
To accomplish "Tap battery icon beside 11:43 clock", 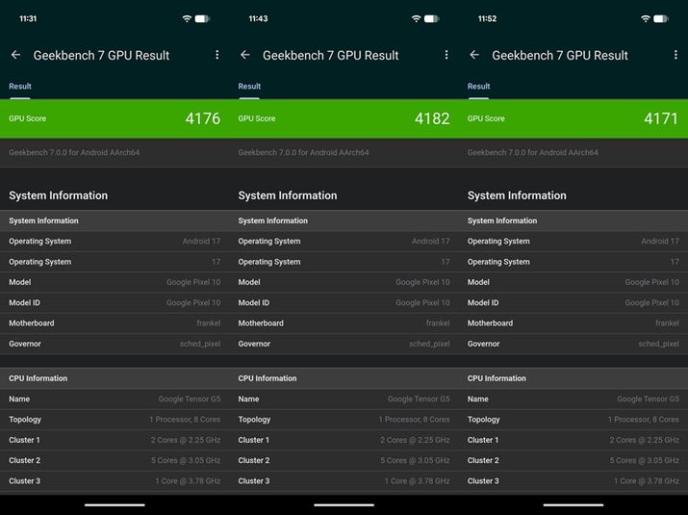I will point(432,18).
